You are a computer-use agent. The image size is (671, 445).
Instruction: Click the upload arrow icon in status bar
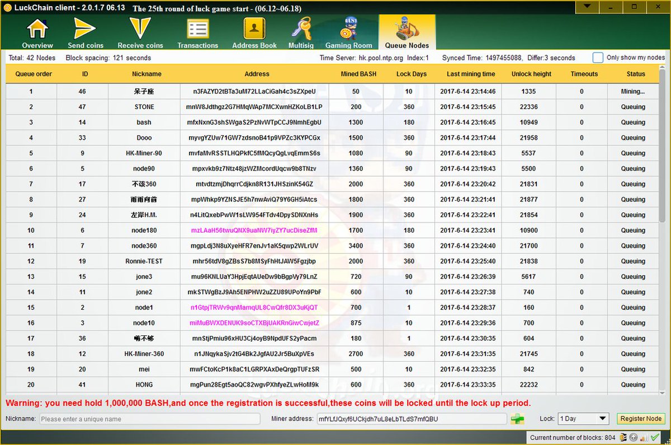(633, 437)
